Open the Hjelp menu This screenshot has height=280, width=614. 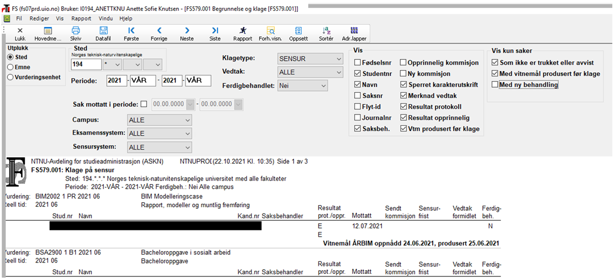click(125, 19)
